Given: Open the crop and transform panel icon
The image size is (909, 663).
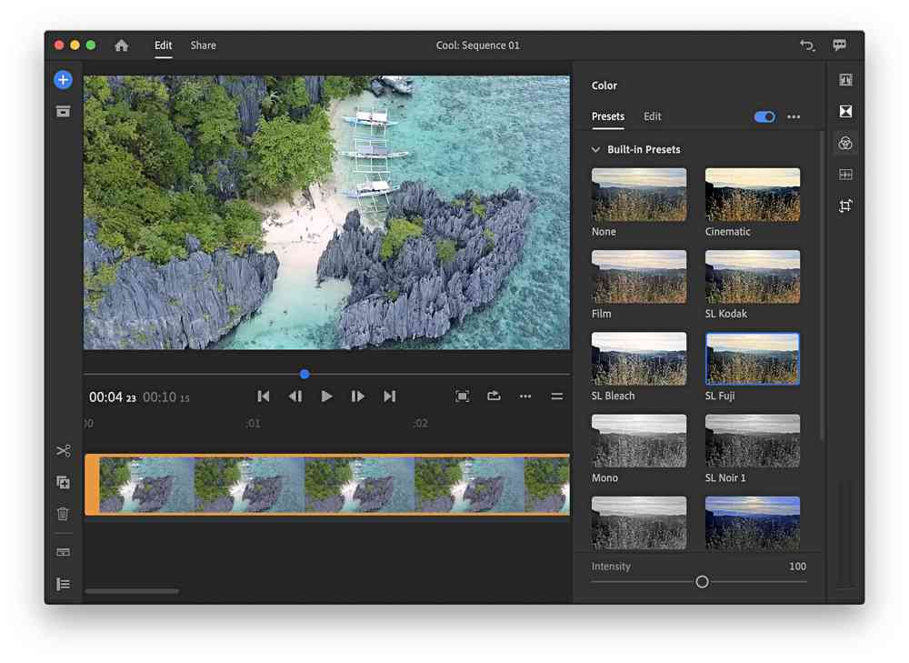Looking at the screenshot, I should (x=845, y=206).
